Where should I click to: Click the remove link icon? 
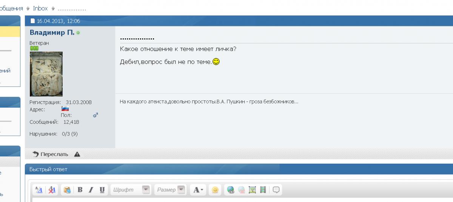(x=242, y=190)
